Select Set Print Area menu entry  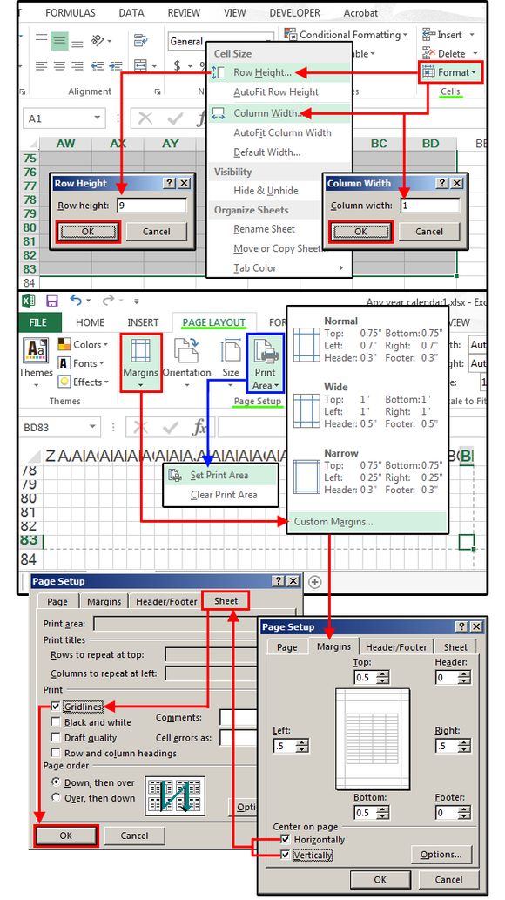(219, 475)
